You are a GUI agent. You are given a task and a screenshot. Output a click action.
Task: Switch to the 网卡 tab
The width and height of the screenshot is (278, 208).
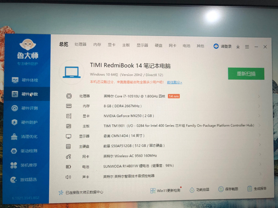pyautogui.click(x=173, y=46)
